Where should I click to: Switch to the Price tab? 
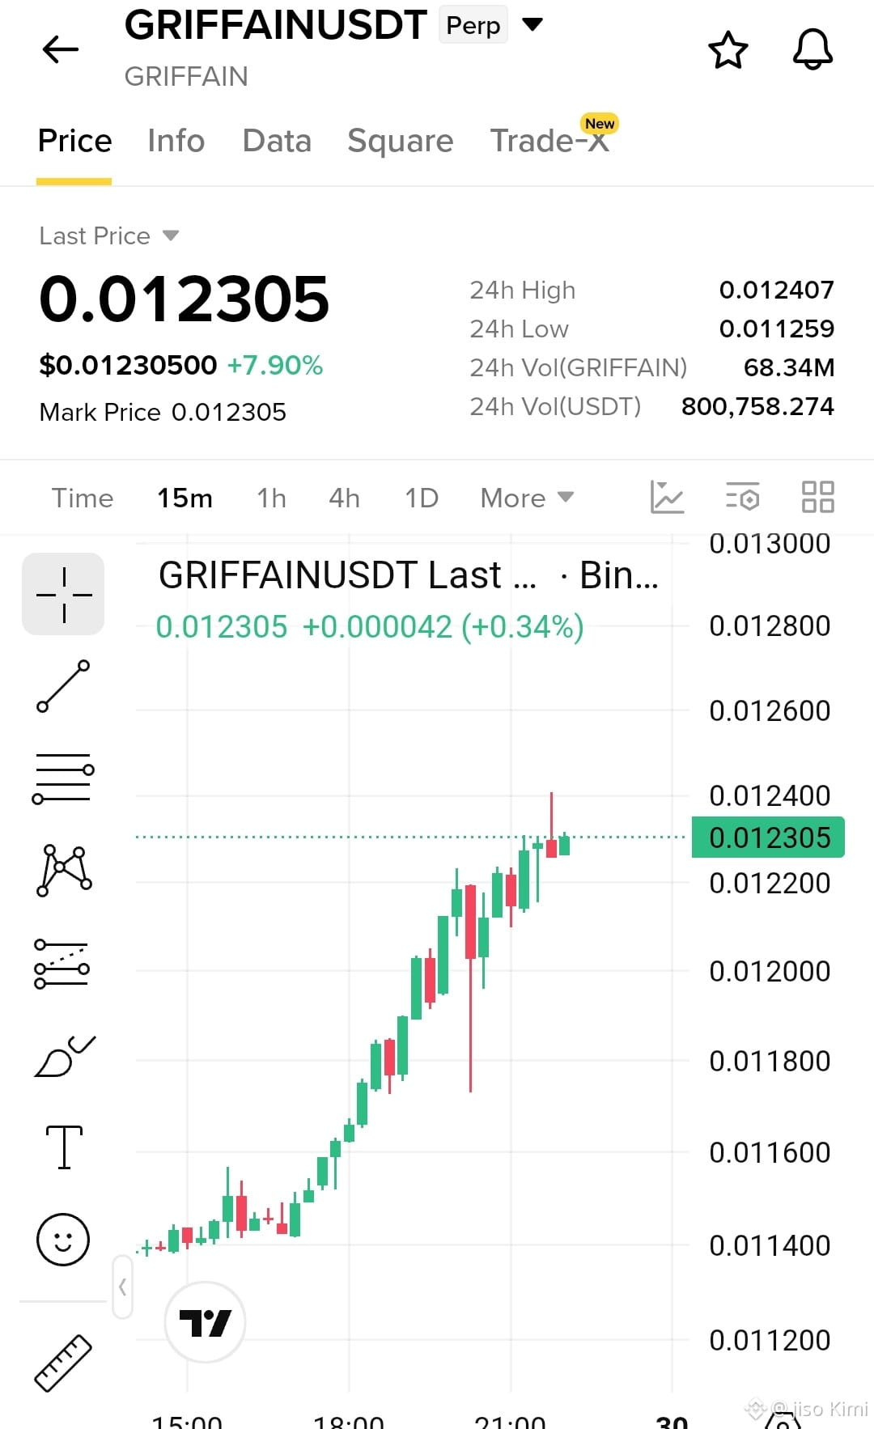(74, 141)
